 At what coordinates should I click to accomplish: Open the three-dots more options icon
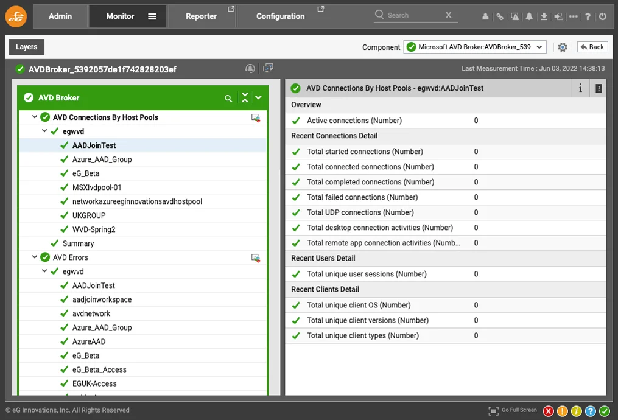[x=574, y=16]
